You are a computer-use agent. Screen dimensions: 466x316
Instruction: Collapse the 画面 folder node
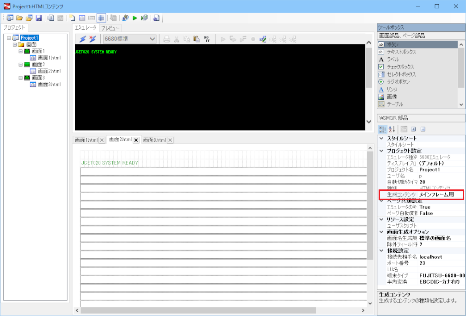pos(15,44)
